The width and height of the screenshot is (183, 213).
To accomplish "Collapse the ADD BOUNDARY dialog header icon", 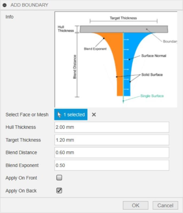I will pos(4,5).
